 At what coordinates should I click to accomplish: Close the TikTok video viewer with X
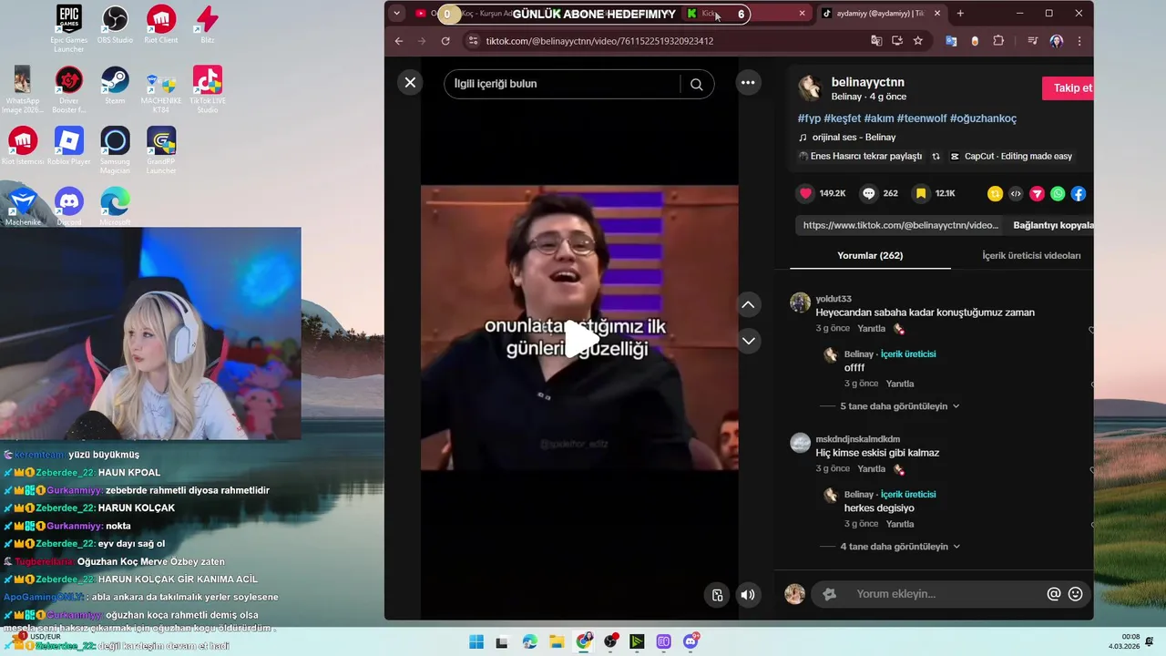pos(410,83)
